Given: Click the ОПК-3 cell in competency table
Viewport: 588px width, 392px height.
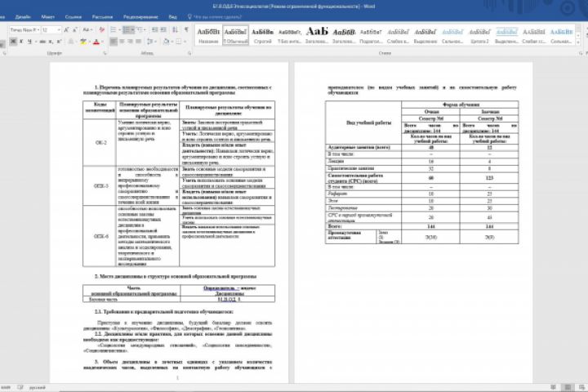Looking at the screenshot, I should pos(100,185).
